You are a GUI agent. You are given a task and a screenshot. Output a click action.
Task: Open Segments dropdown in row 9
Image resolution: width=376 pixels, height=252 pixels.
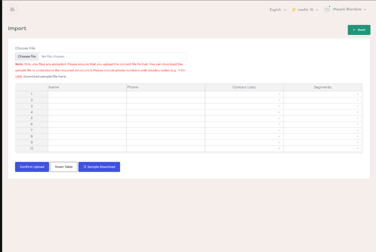click(x=358, y=143)
